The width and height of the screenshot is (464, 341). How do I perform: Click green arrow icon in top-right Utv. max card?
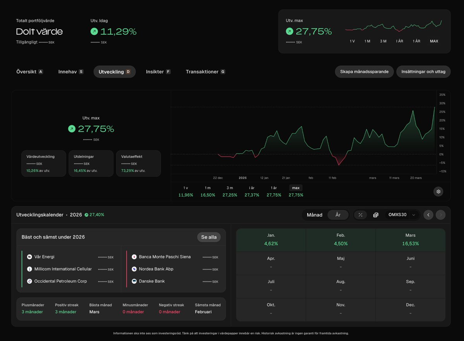289,31
